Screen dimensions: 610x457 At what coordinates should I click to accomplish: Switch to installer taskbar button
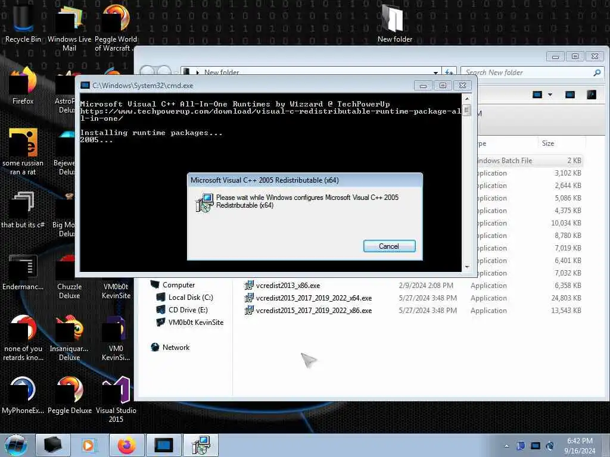(201, 445)
